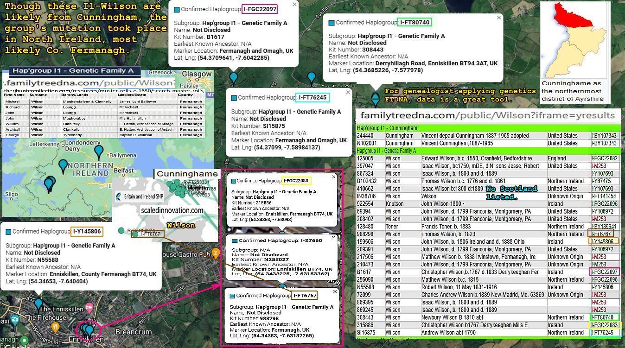Click the therjhuntercollection.com muster rolls URL
The height and width of the screenshot is (348, 625).
click(x=104, y=91)
